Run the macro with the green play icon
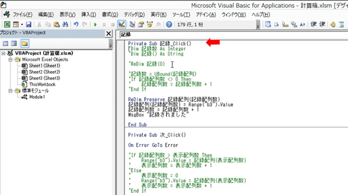Screen dimensions: 348x195 96,24
